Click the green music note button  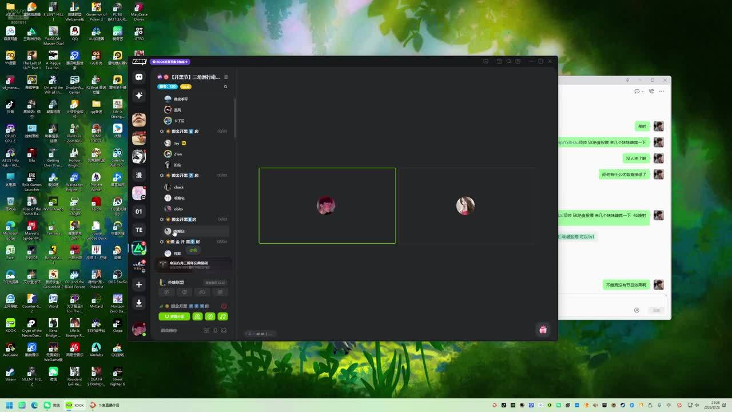pyautogui.click(x=223, y=316)
